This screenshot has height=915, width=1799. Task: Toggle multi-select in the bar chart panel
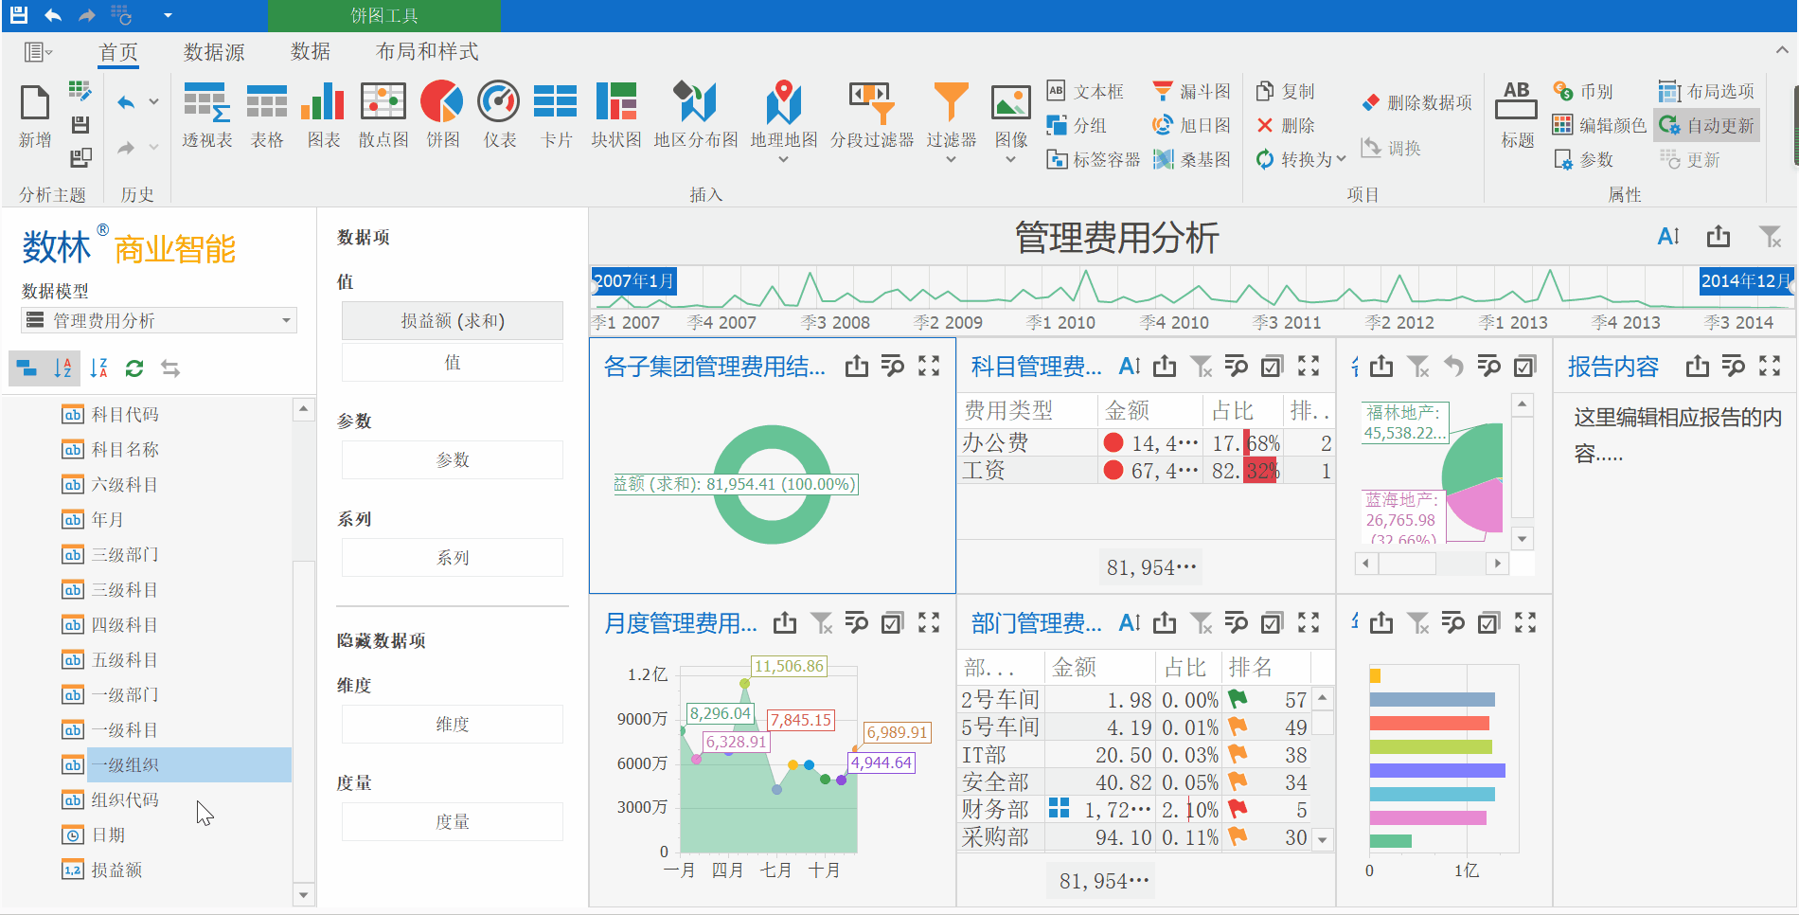(x=1488, y=622)
